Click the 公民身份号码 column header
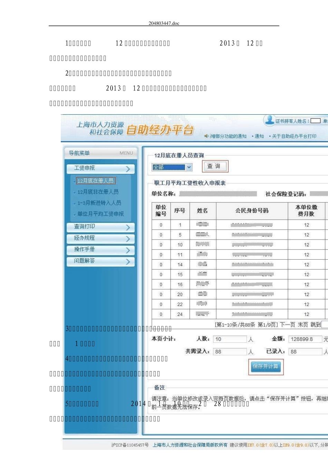This screenshot has width=328, height=464. point(252,211)
